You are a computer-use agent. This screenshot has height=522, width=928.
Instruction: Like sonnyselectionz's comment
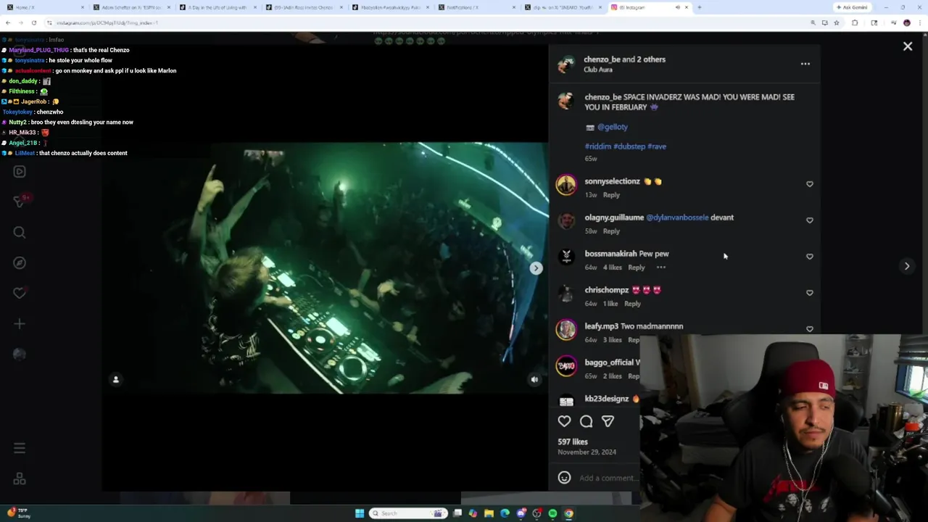pos(809,184)
